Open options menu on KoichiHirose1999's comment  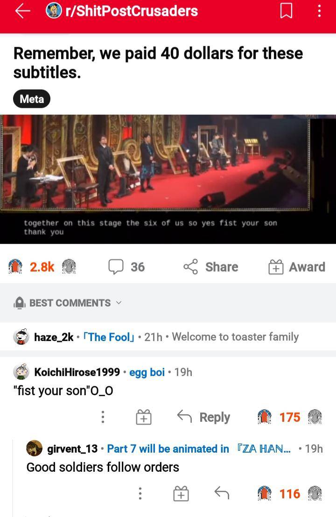click(x=103, y=417)
